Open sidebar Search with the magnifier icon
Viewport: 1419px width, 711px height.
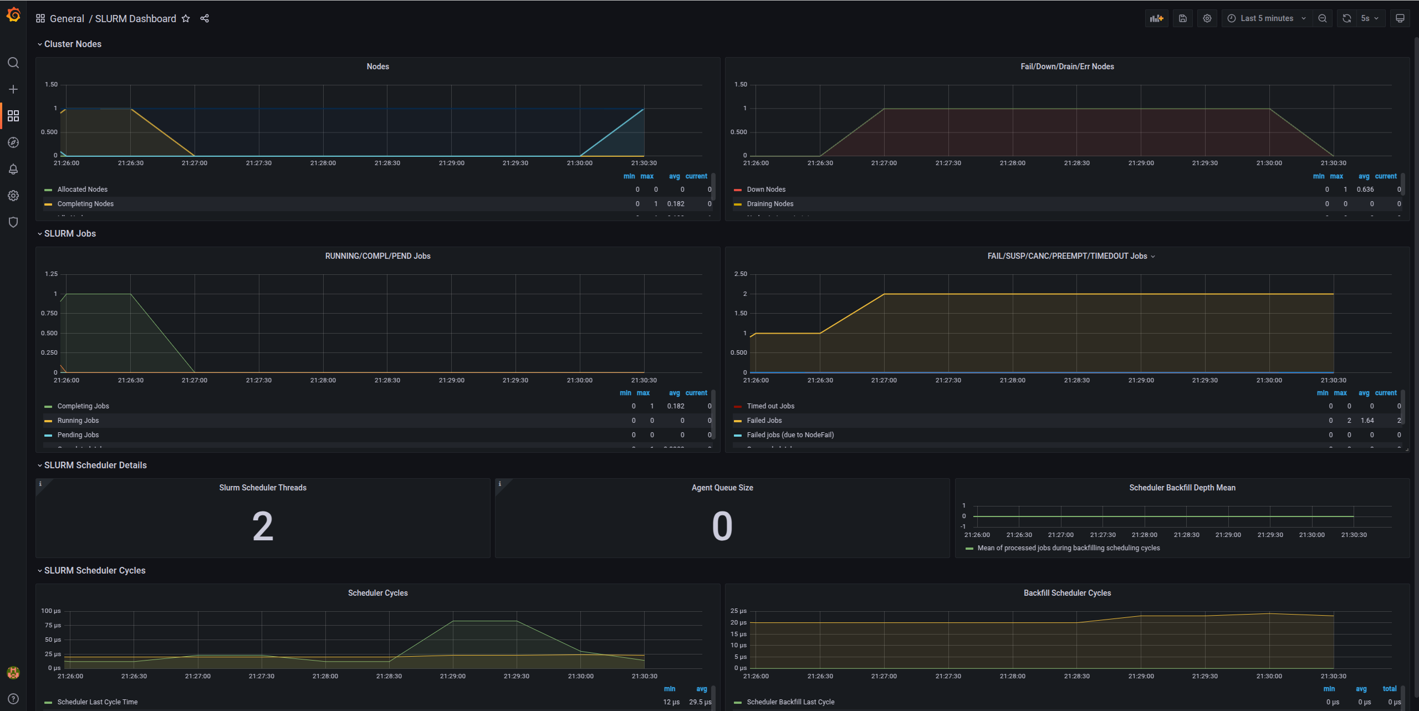coord(13,63)
